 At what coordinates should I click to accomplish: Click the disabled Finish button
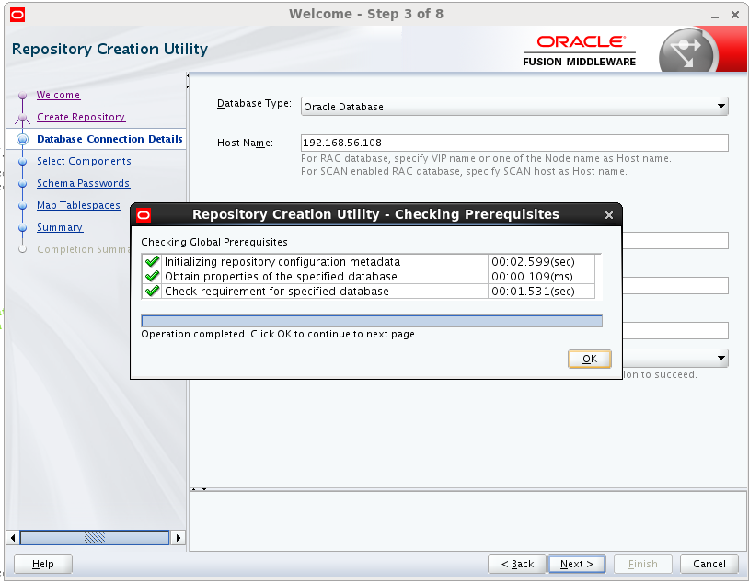(643, 564)
